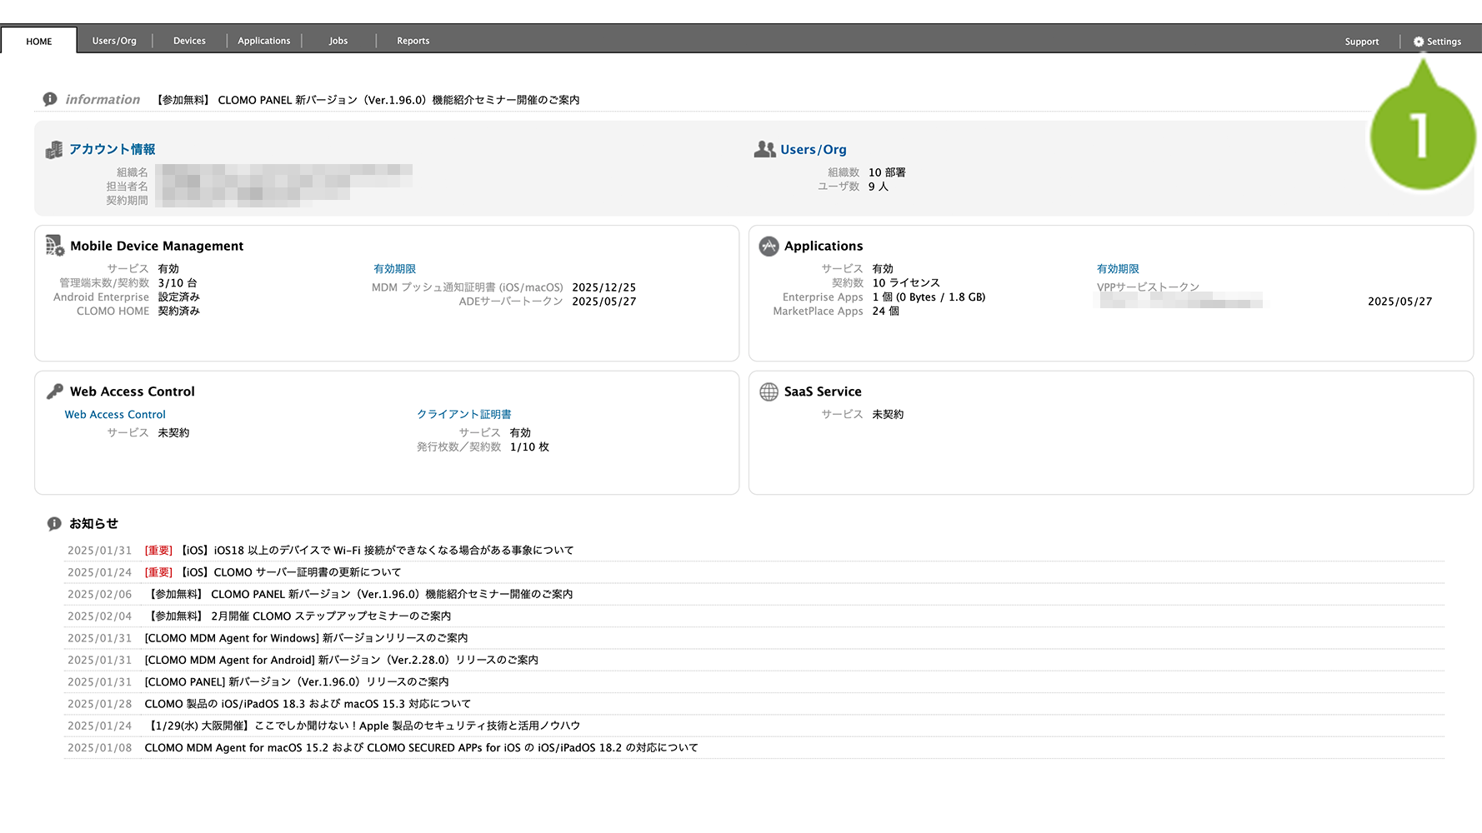Viewport: 1482px width, 833px height.
Task: Open the iOS18 Wi-Fi connection issue notice
Action: [377, 551]
